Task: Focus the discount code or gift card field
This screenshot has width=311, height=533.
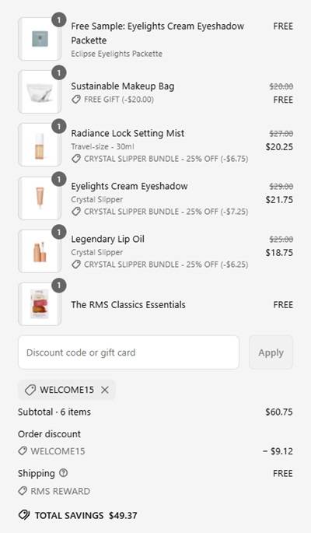Action: pos(129,352)
